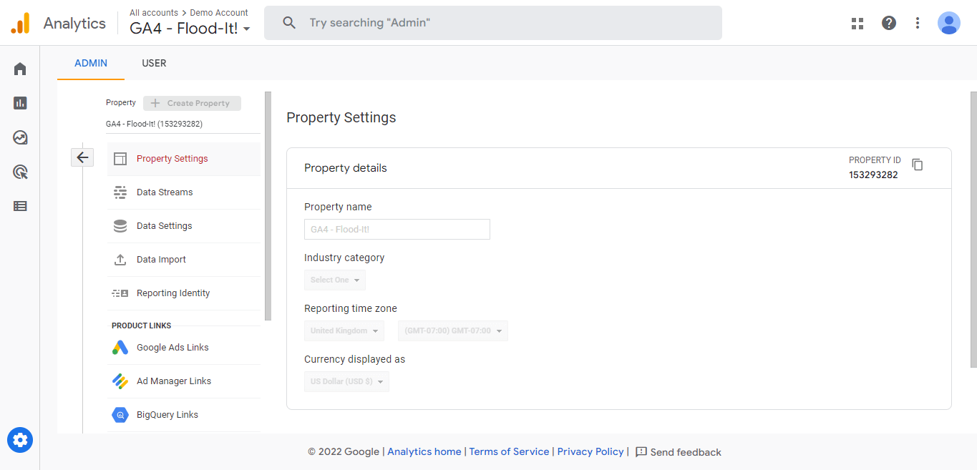Click the Send feedback link text
The image size is (977, 470).
[686, 452]
